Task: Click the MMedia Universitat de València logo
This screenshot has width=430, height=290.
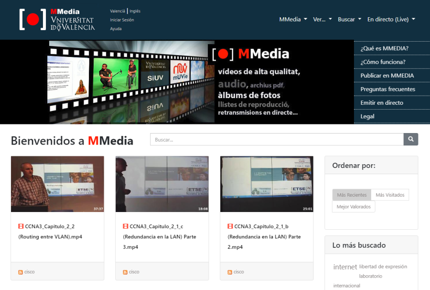Action: 57,19
